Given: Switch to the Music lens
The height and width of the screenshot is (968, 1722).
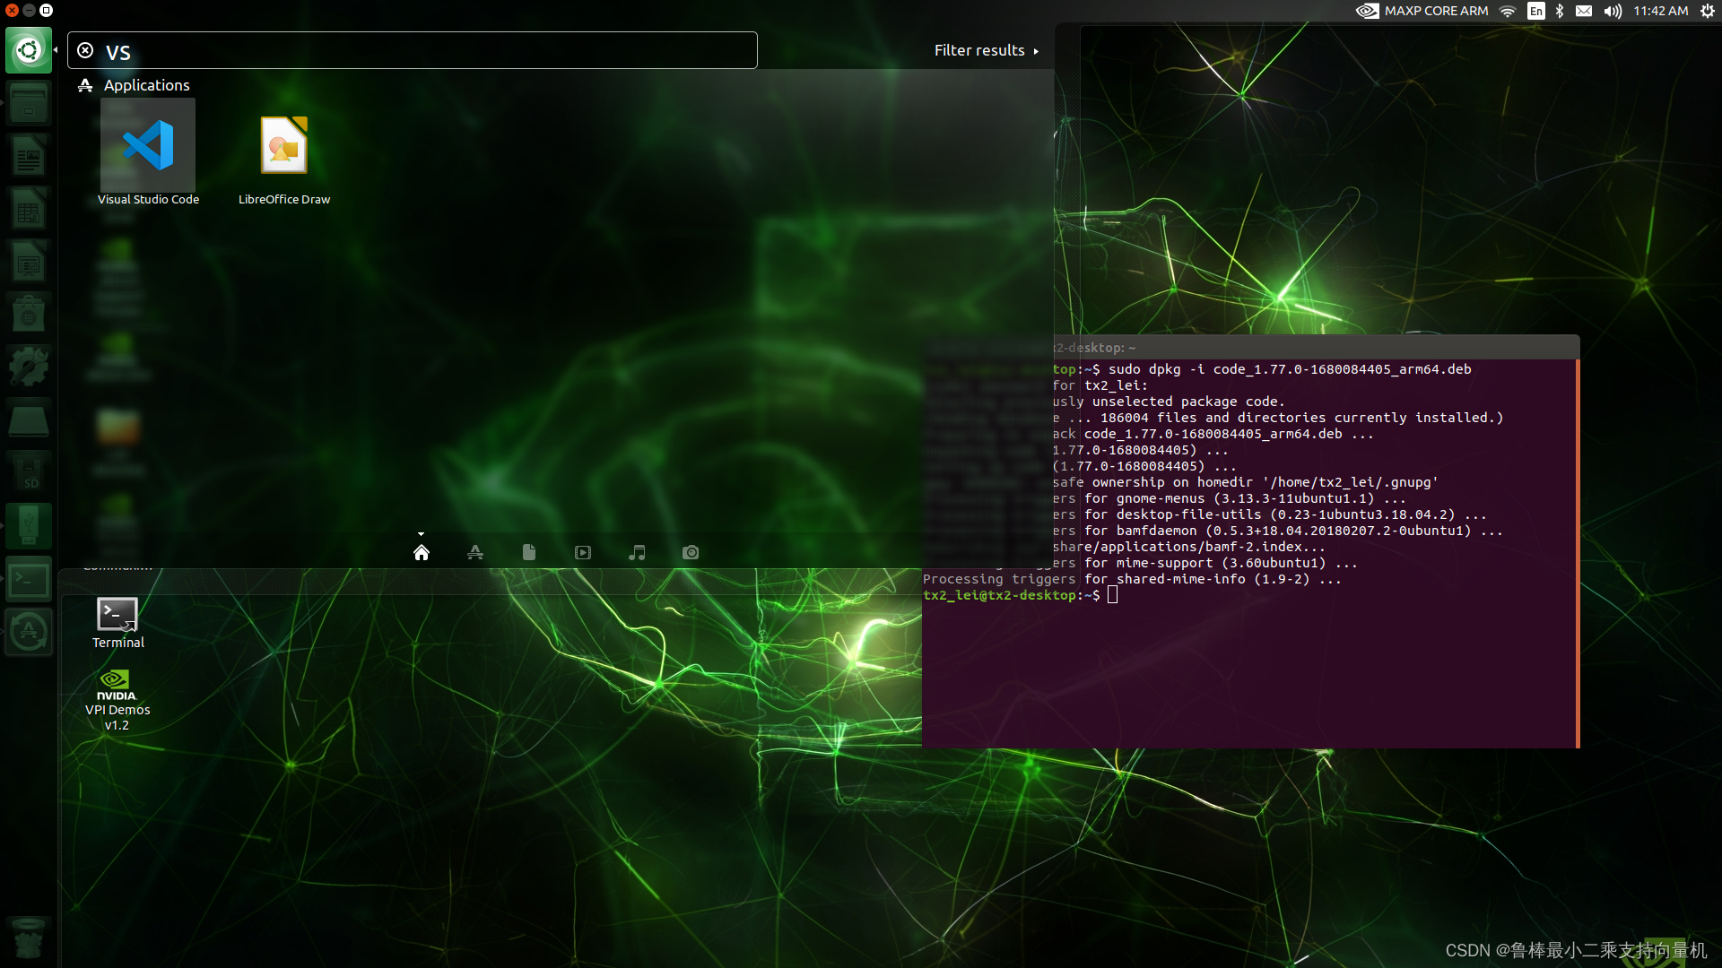Looking at the screenshot, I should point(637,552).
